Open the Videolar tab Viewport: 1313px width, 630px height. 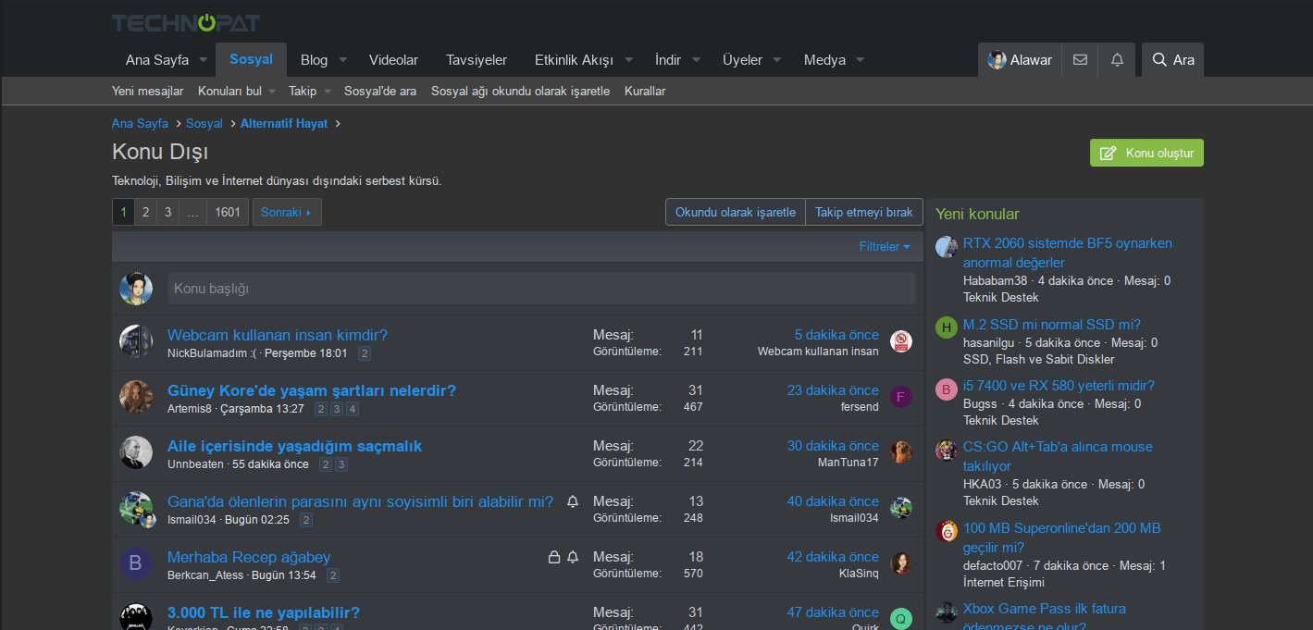393,60
